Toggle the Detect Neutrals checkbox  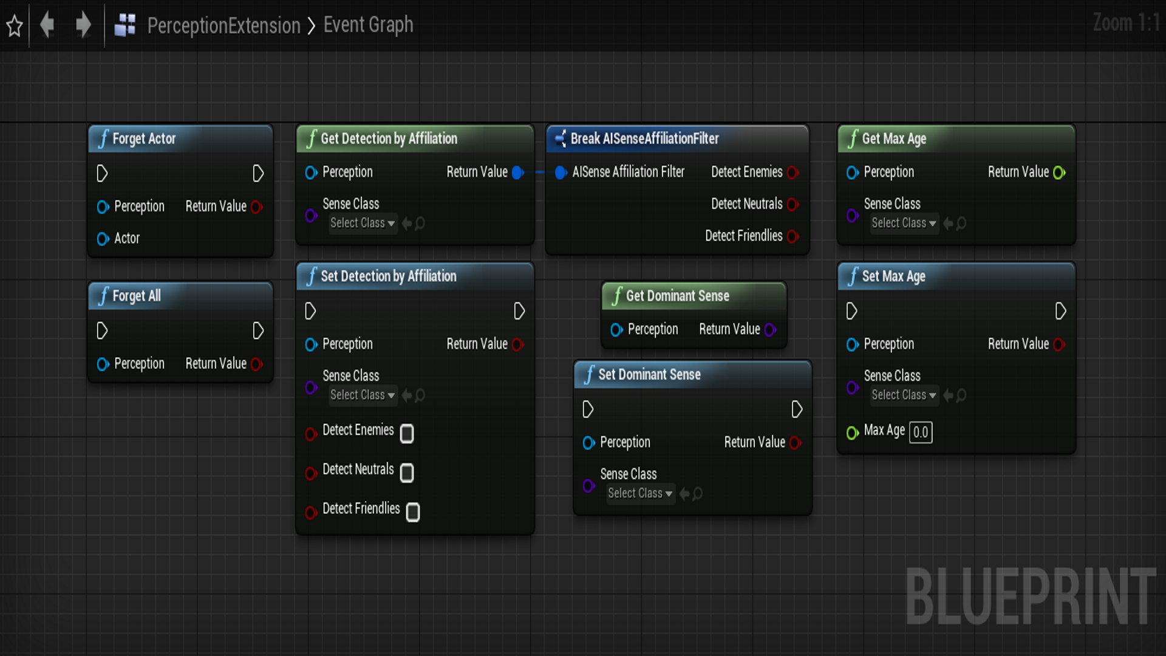click(407, 473)
